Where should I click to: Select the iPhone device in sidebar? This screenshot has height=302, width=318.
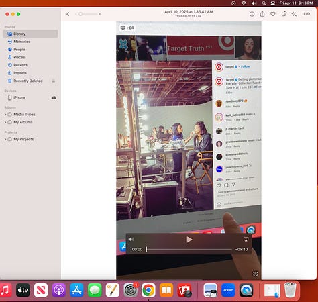(19, 97)
